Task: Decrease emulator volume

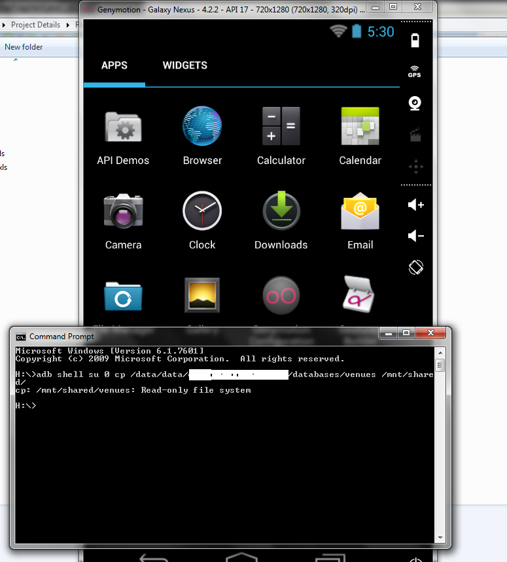Action: [x=416, y=236]
